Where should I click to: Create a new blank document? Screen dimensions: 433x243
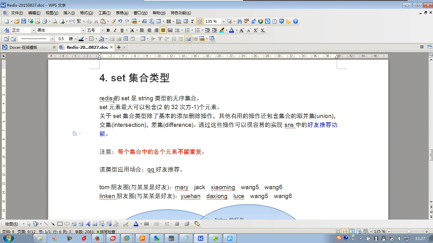coord(7,22)
